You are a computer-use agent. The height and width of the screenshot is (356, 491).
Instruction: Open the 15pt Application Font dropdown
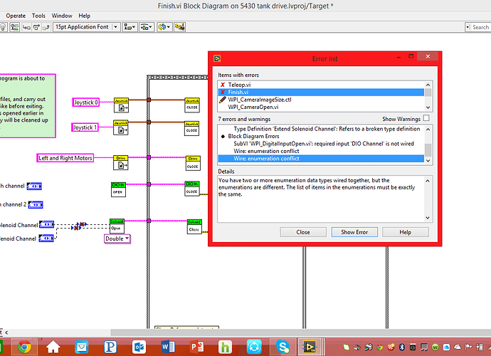point(86,27)
